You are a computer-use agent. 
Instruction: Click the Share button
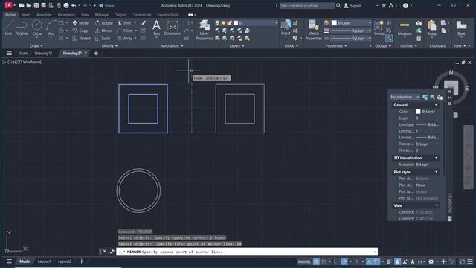pyautogui.click(x=106, y=5)
